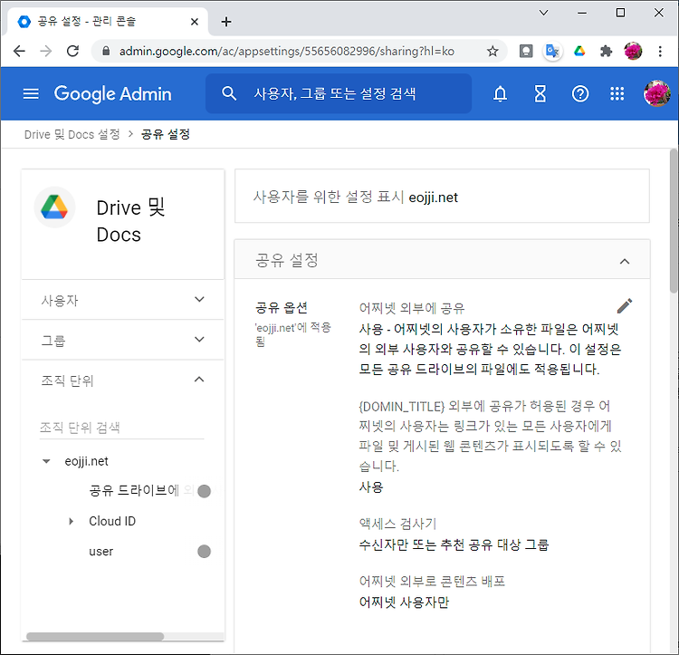Go to Drive 및 Docs 설정 breadcrumb
The width and height of the screenshot is (679, 655).
72,134
